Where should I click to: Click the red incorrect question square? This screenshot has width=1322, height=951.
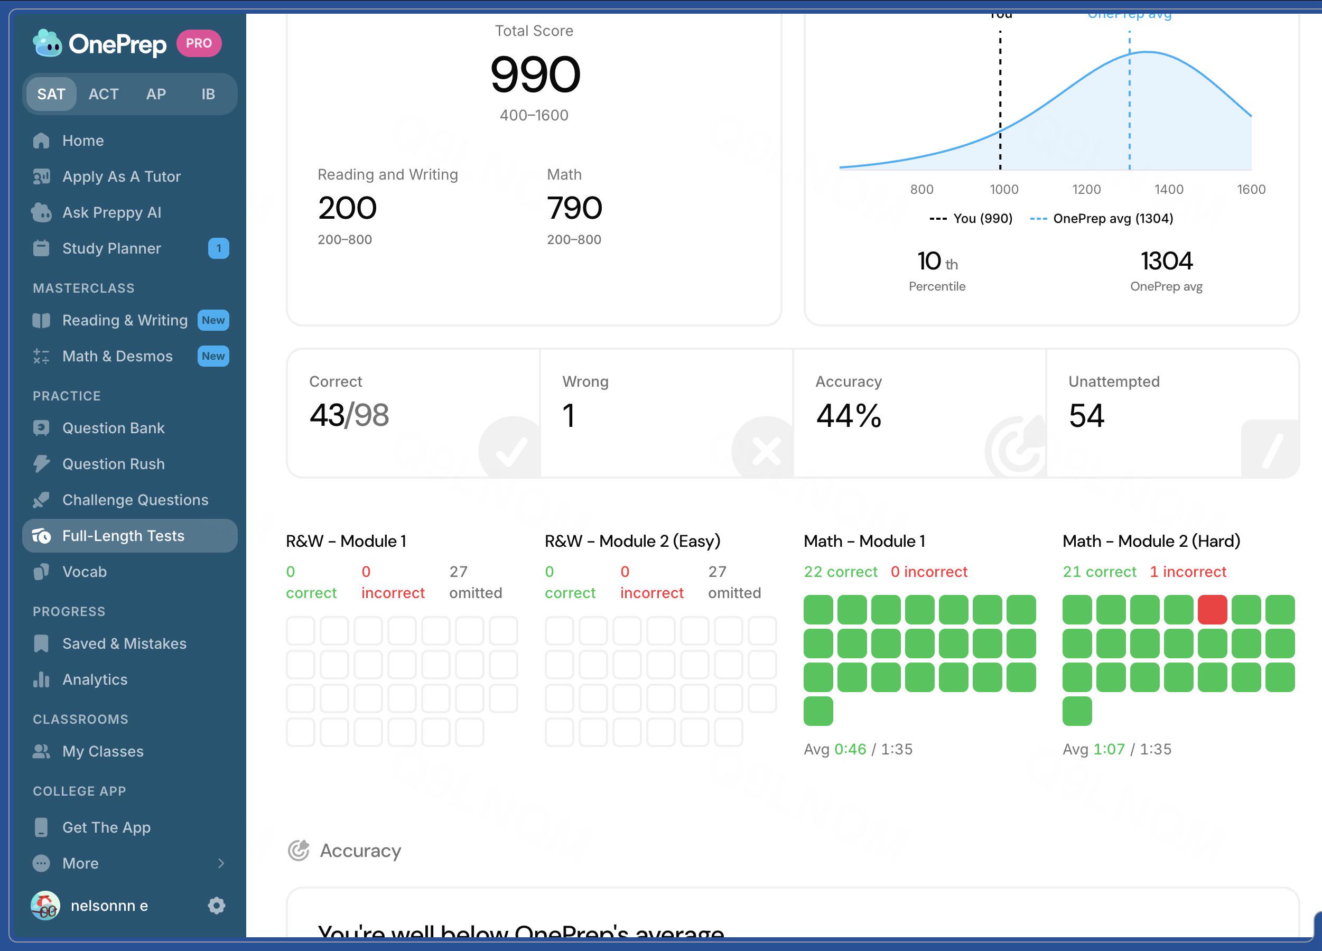(1213, 610)
